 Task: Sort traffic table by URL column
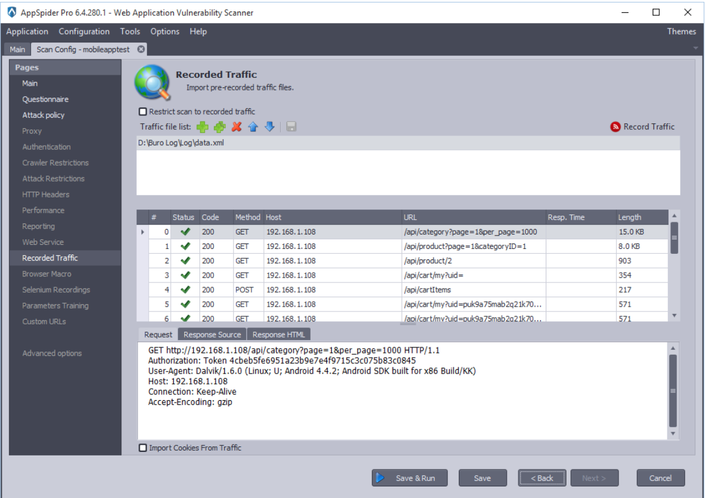[473, 217]
